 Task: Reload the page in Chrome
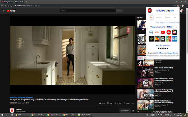[x=9, y=6]
